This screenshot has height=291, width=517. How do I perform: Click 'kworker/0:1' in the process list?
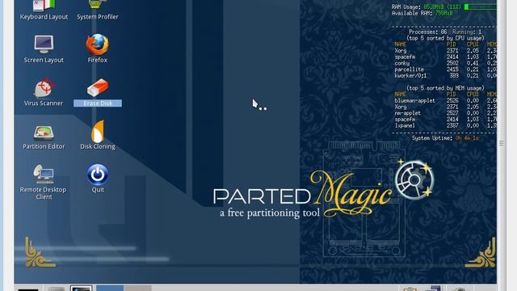[x=410, y=76]
